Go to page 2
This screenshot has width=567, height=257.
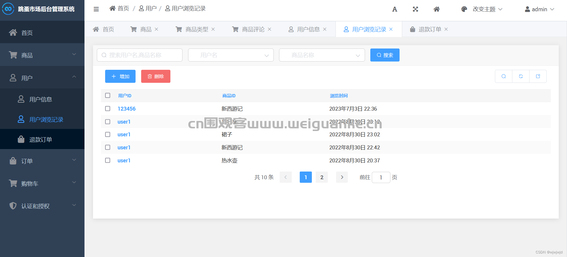pos(322,177)
